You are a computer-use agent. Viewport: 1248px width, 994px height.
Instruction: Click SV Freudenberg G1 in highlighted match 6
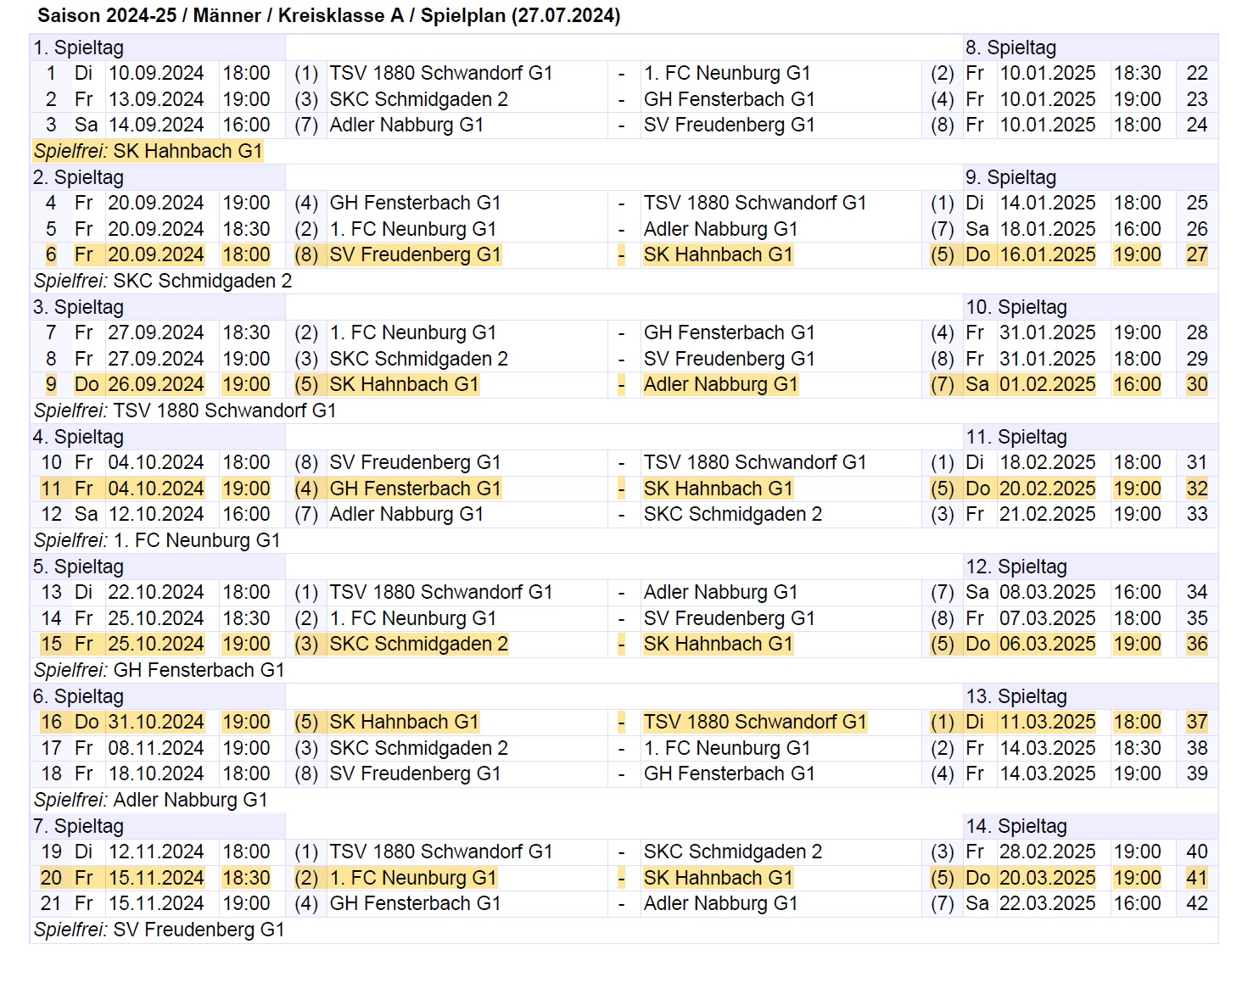pos(415,254)
